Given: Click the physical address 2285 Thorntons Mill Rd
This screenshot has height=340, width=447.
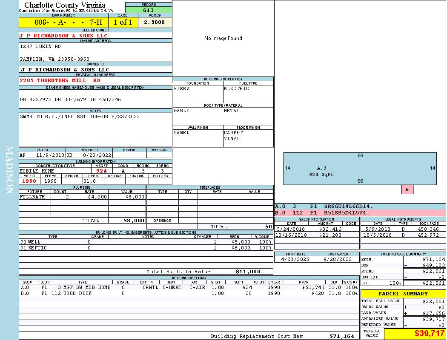Looking at the screenshot, I should point(60,80).
